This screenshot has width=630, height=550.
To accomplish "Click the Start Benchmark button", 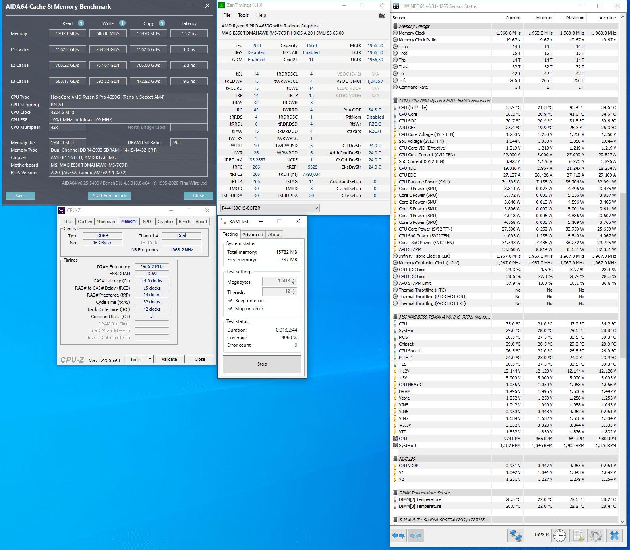I will tap(109, 196).
